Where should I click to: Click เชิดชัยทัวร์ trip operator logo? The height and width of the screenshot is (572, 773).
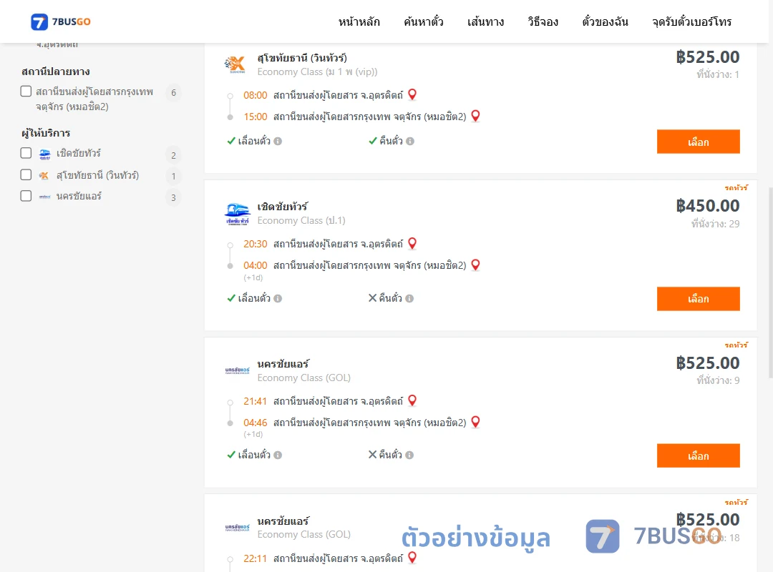click(237, 214)
